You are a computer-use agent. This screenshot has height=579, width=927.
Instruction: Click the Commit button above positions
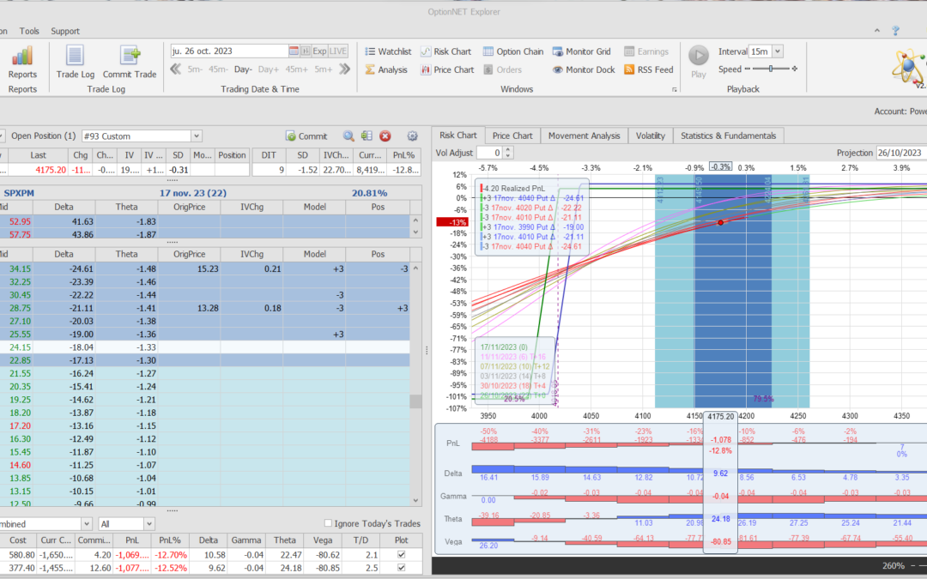coord(306,136)
